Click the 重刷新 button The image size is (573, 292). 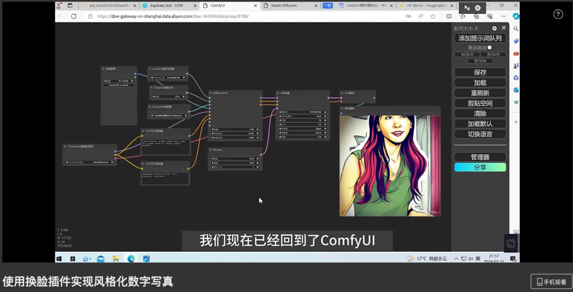480,93
